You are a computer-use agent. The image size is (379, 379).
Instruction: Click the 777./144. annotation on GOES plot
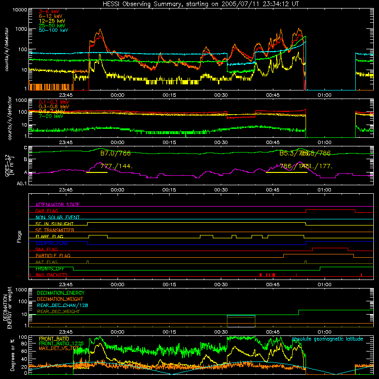tap(117, 166)
